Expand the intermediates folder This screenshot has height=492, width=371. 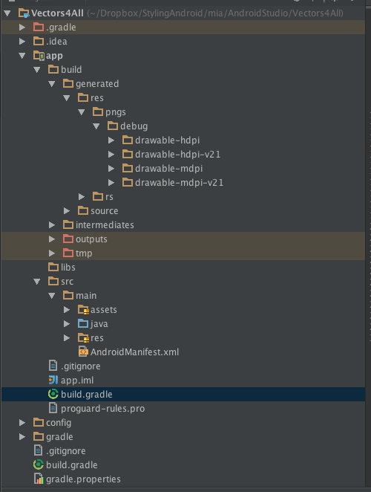[x=52, y=225]
